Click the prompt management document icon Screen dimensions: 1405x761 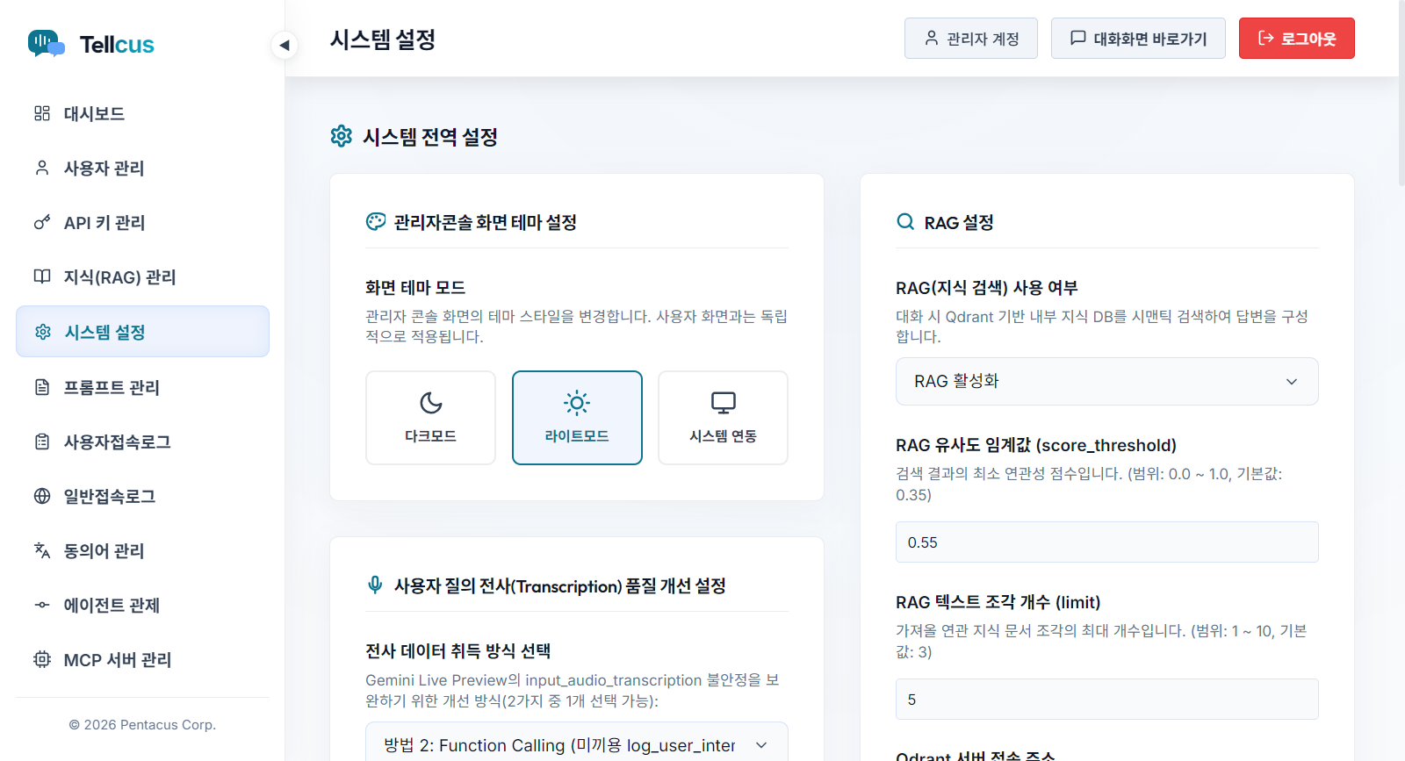[x=42, y=387]
